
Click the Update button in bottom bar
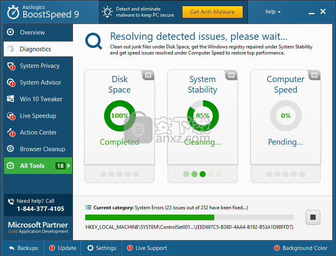click(x=62, y=248)
